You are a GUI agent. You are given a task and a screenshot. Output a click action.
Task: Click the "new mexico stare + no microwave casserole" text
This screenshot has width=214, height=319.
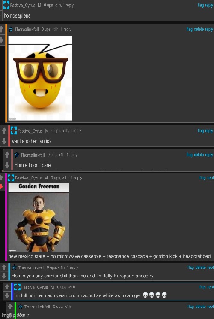click(110, 256)
